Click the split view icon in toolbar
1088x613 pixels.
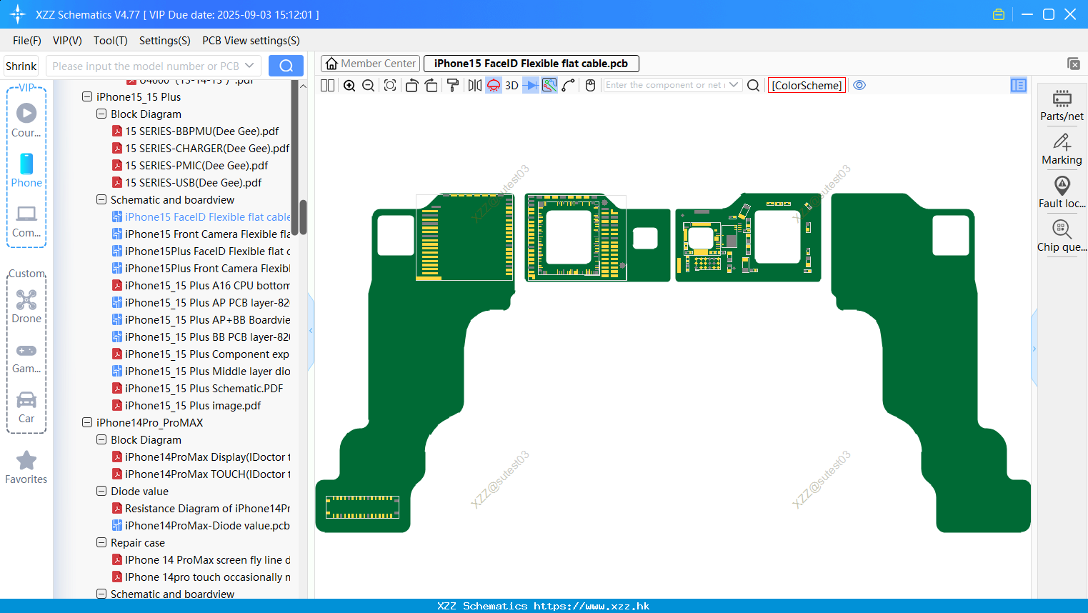click(327, 85)
